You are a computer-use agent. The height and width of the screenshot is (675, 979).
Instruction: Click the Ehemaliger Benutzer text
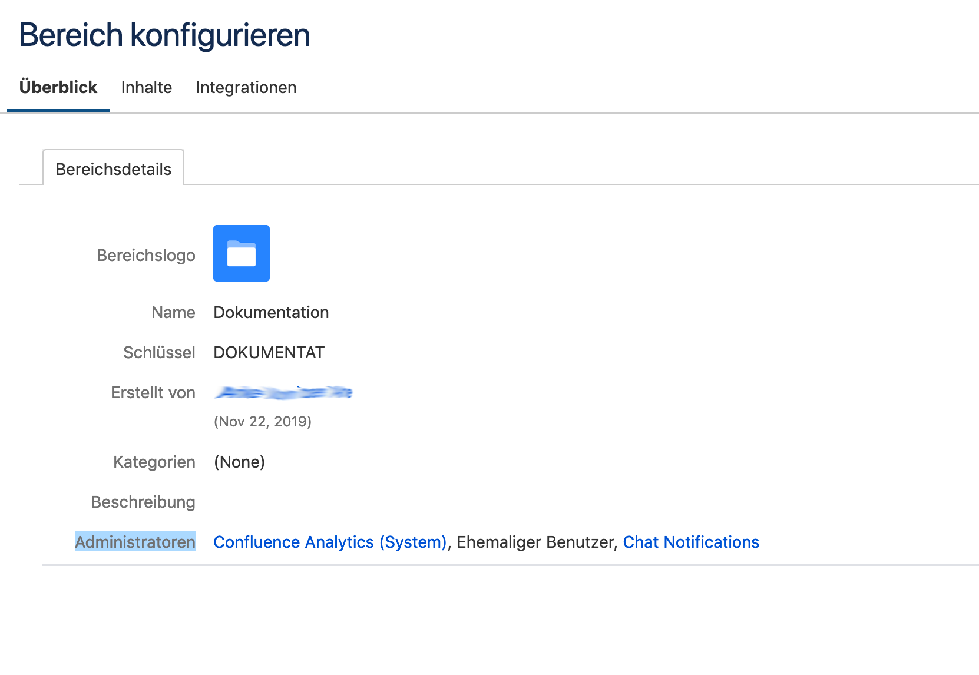535,542
